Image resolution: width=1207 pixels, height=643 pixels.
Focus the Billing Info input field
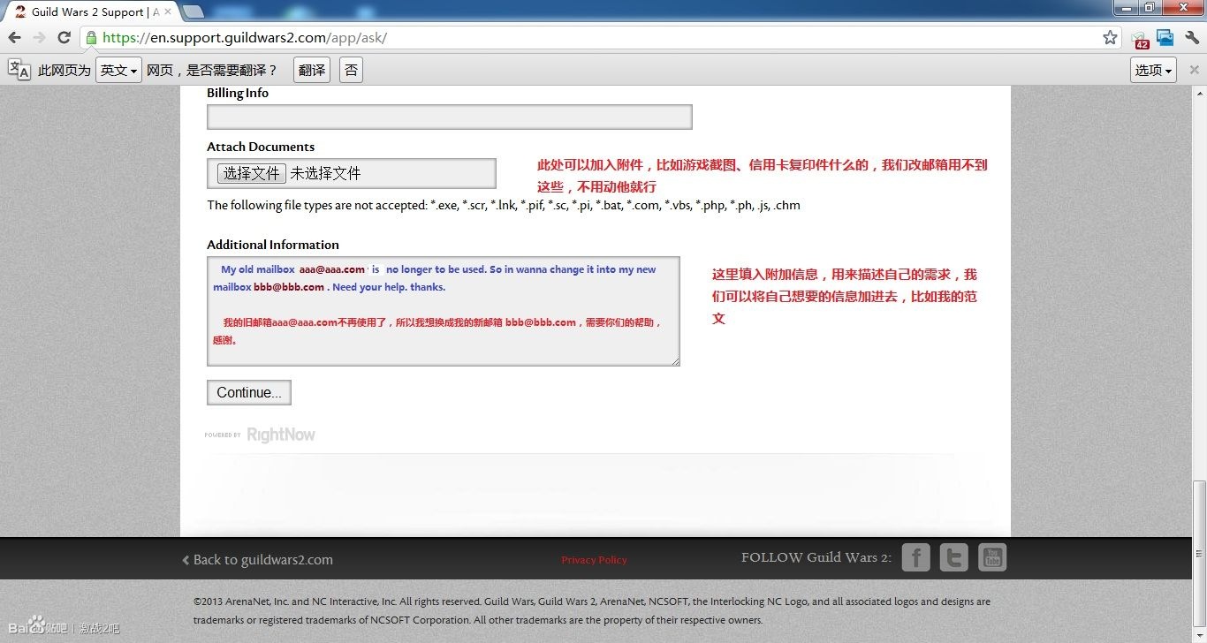(450, 117)
